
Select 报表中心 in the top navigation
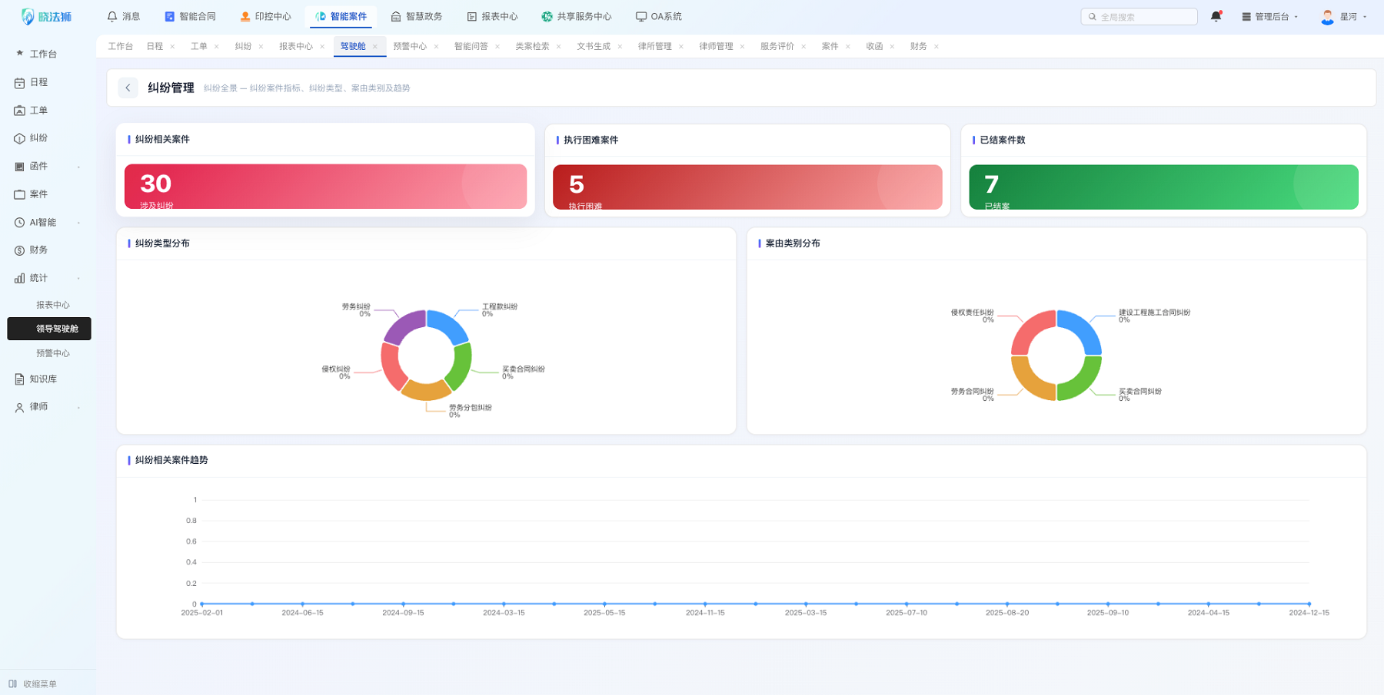pyautogui.click(x=492, y=16)
